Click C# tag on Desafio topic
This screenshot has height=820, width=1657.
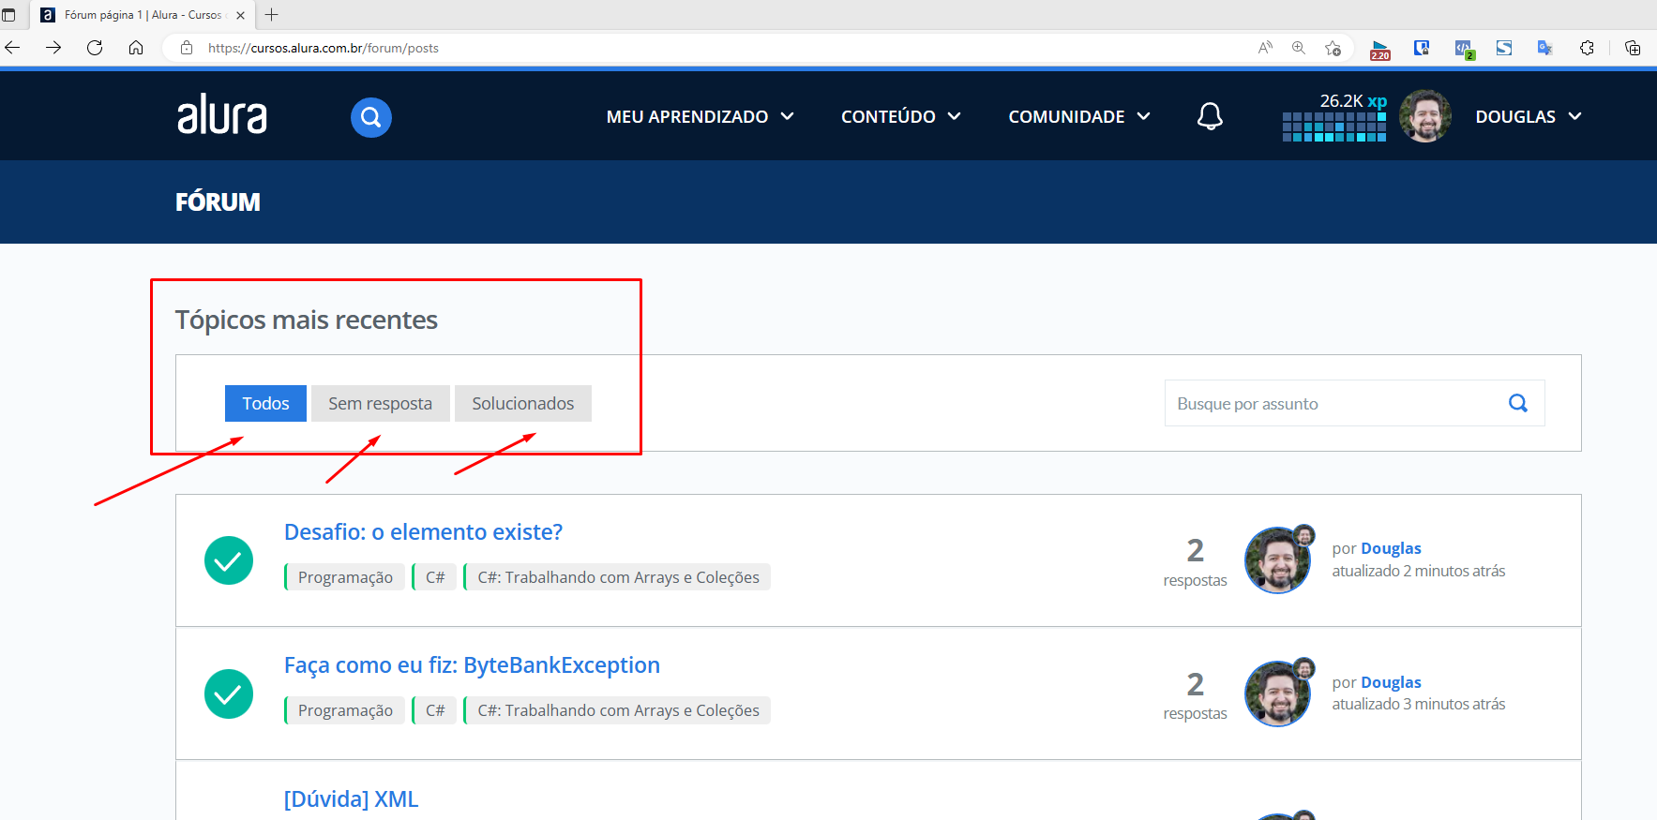[435, 577]
